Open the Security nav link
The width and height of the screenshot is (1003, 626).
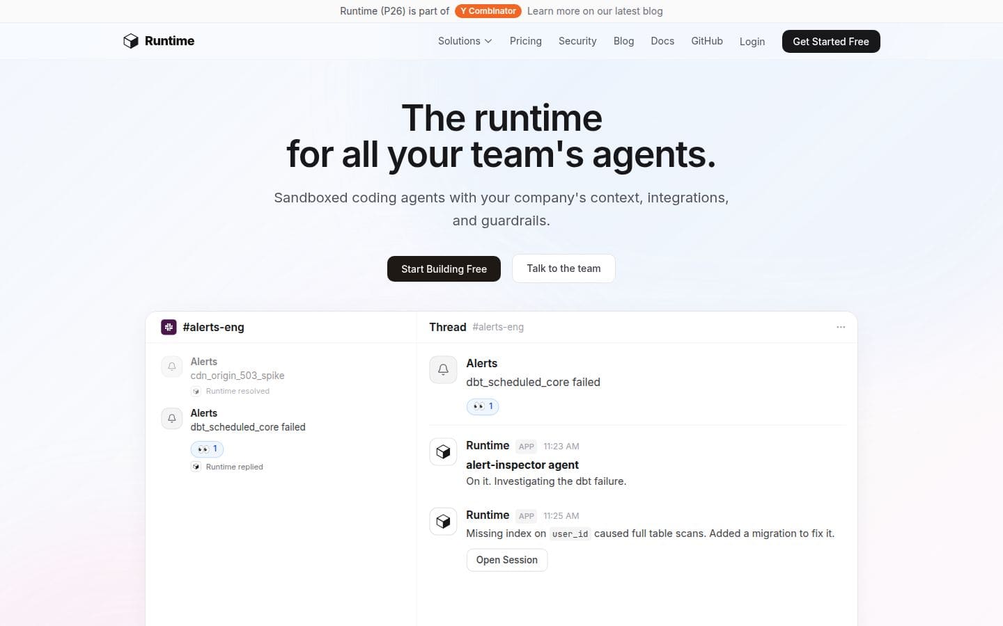tap(577, 41)
